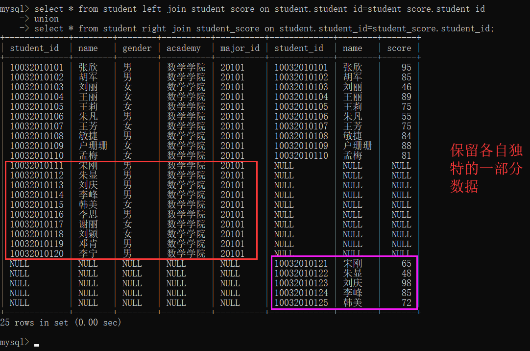Click the name 刘颖
Screen dimensions: 530x351
[88, 234]
